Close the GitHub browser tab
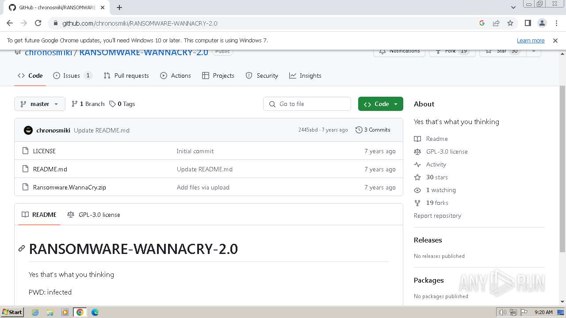566x318 pixels. click(x=103, y=8)
